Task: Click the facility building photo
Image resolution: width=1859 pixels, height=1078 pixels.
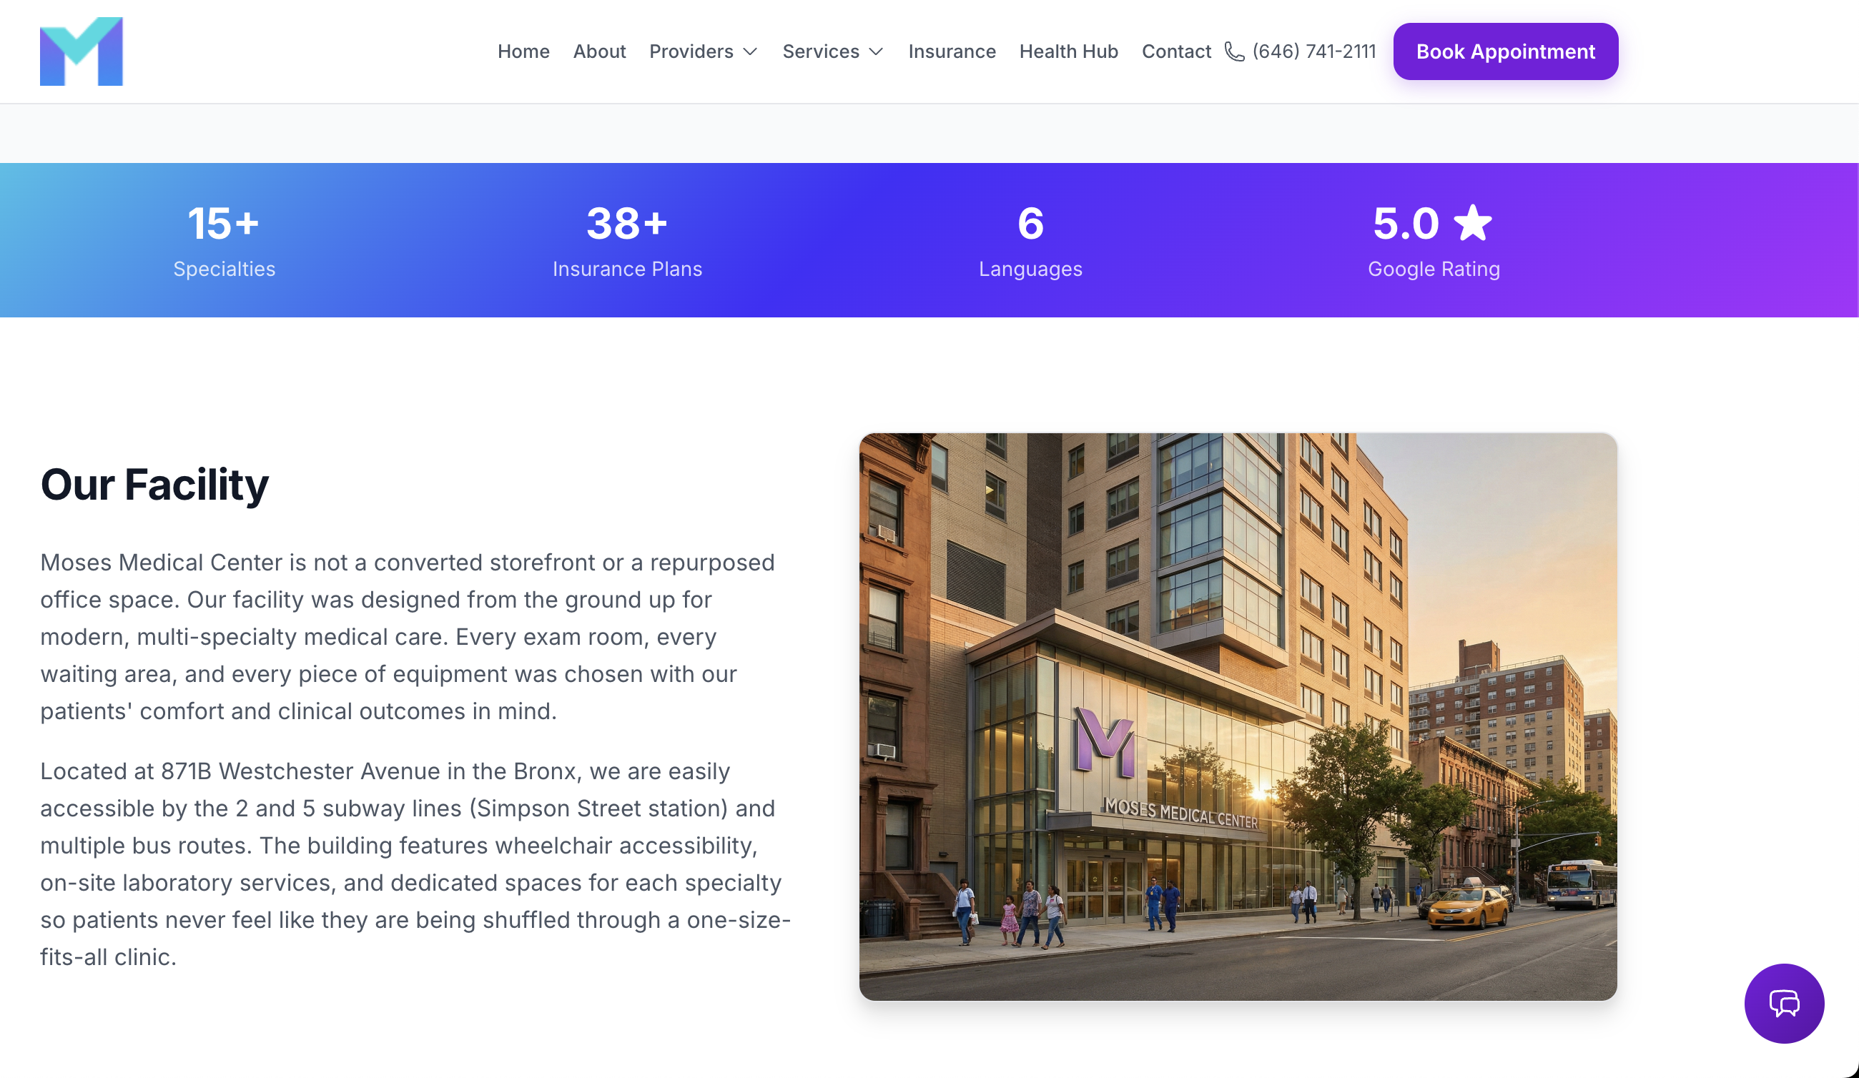Action: point(1237,716)
